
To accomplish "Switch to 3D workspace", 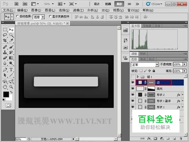I will click(129, 4).
